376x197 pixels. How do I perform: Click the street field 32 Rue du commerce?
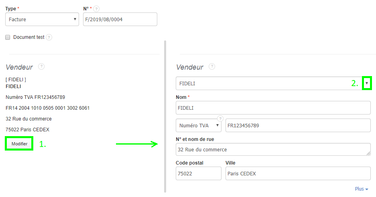tap(273, 150)
